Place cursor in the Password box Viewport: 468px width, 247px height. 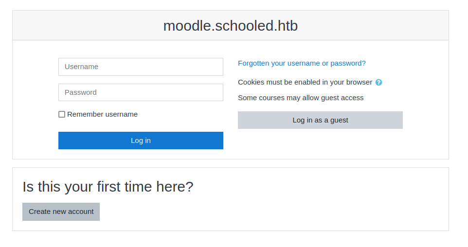pyautogui.click(x=141, y=92)
